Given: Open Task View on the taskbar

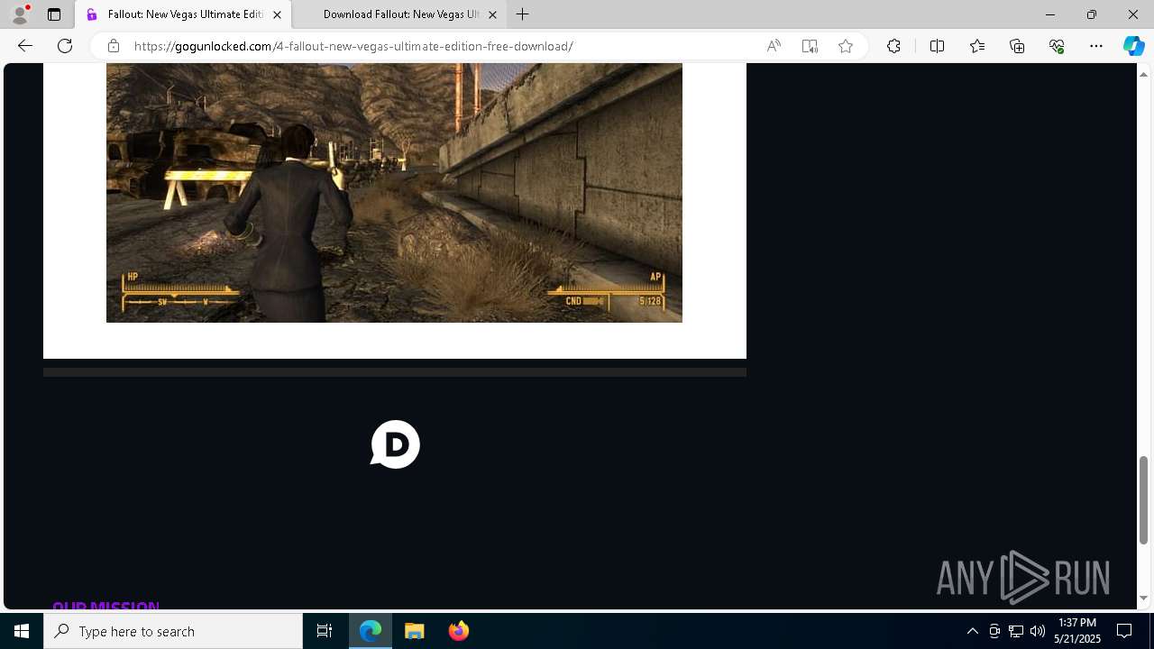Looking at the screenshot, I should tap(325, 631).
